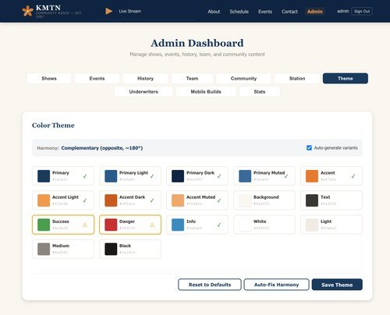Click the checkmark beside the Accent color
This screenshot has width=390, height=315.
coord(353,176)
